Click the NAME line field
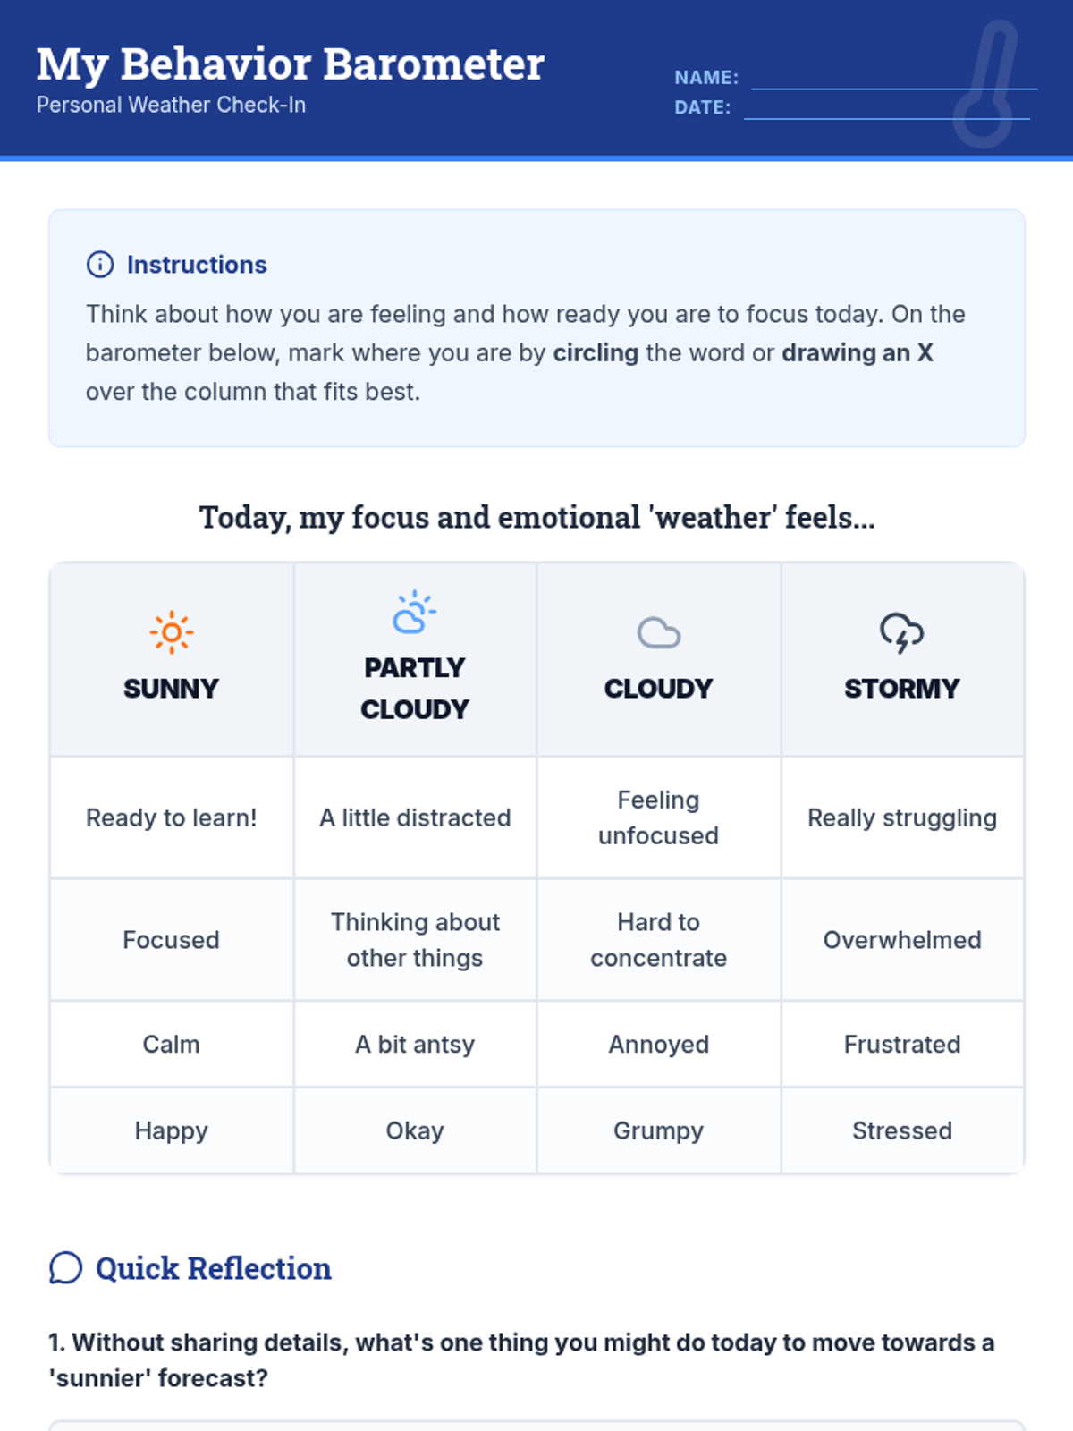This screenshot has height=1431, width=1073. 893,79
